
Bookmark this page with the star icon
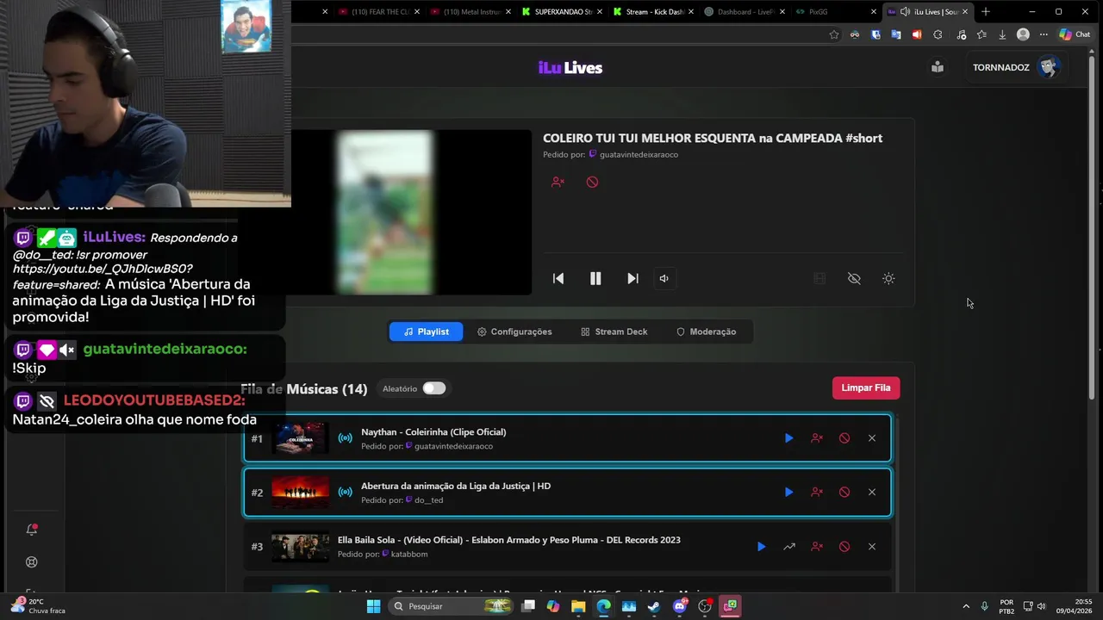834,34
